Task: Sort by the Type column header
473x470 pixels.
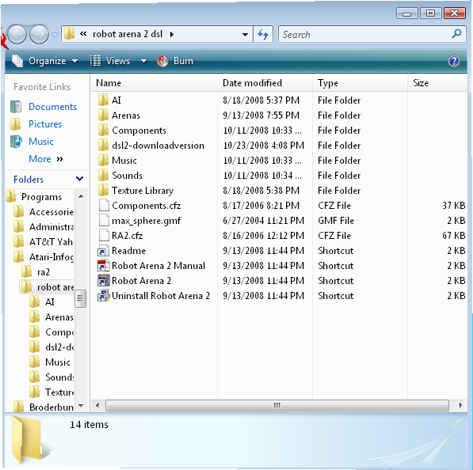Action: (x=360, y=83)
